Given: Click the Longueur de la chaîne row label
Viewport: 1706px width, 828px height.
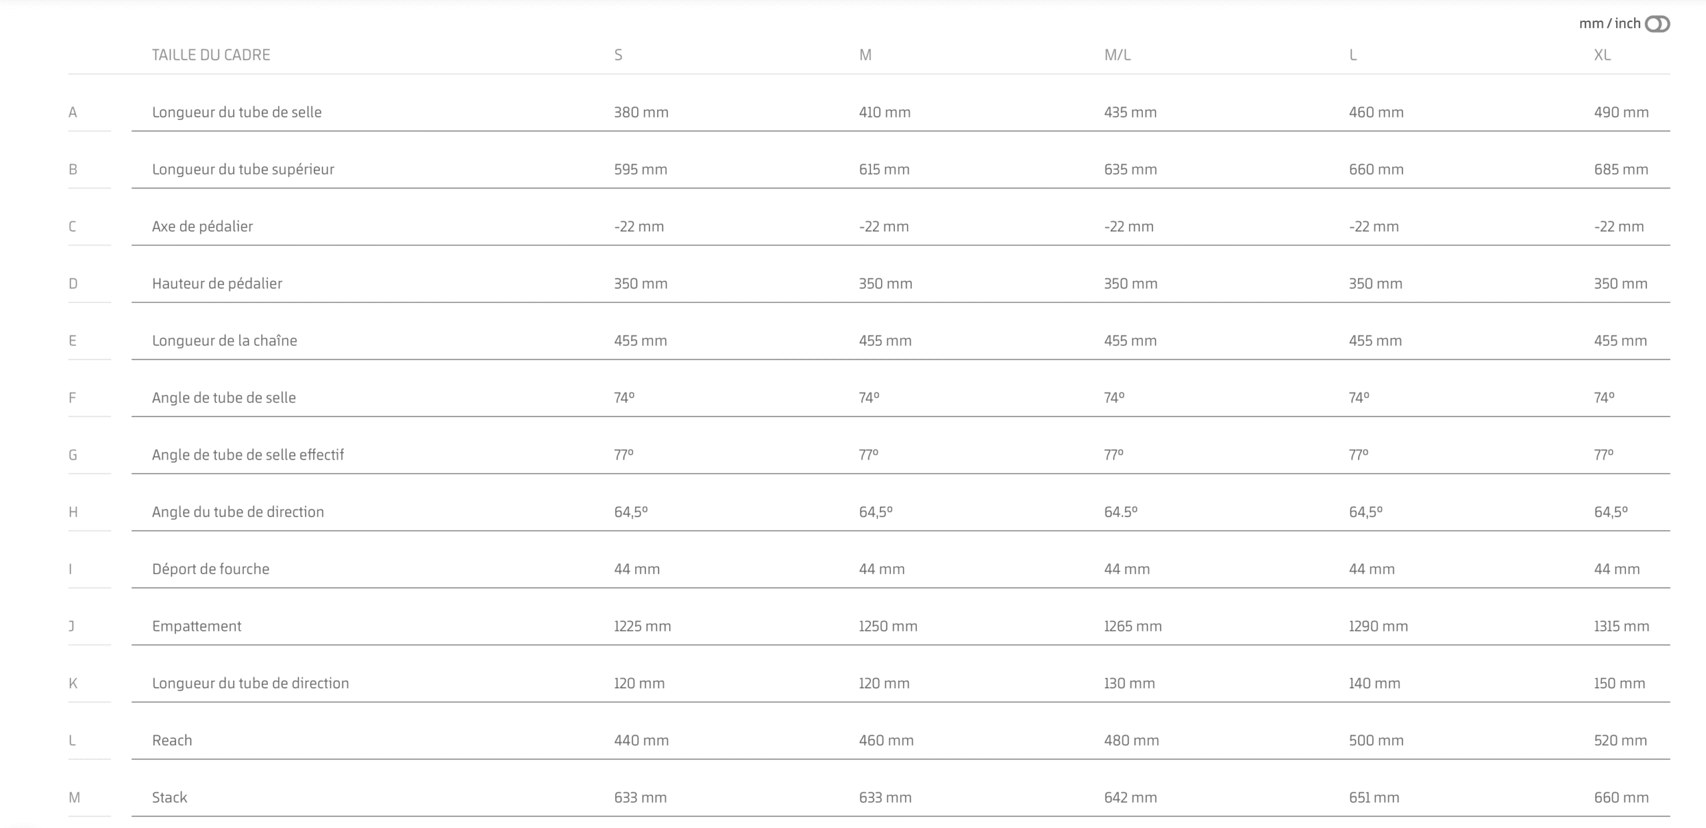Looking at the screenshot, I should [x=225, y=341].
